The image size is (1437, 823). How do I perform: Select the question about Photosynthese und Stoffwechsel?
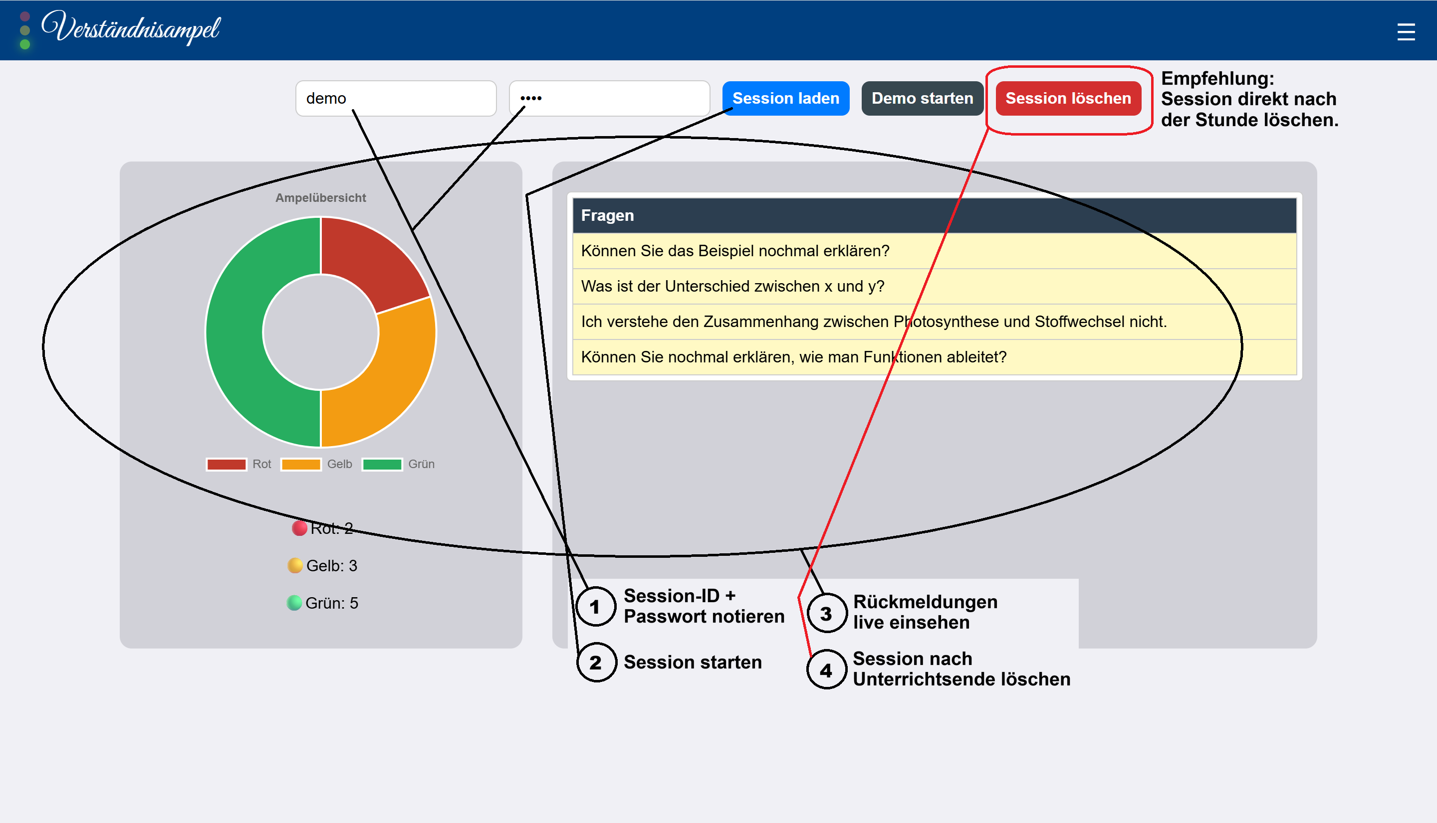pyautogui.click(x=935, y=322)
